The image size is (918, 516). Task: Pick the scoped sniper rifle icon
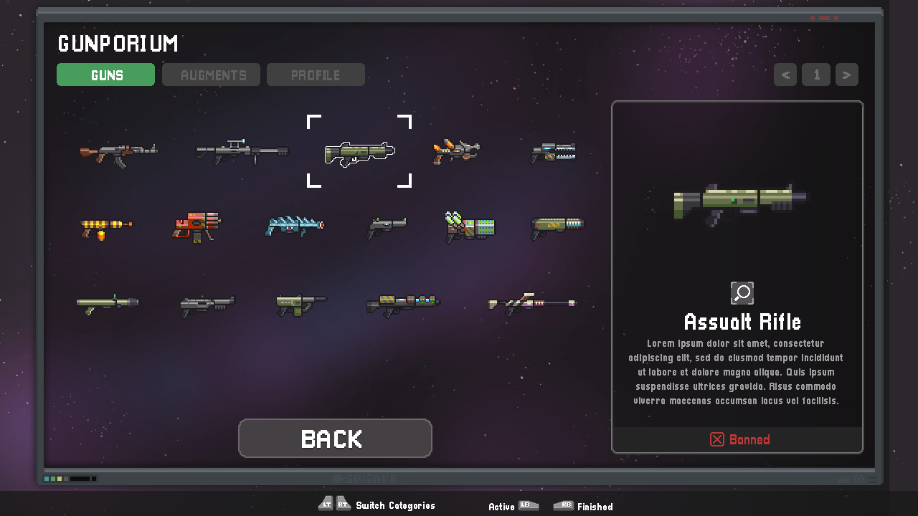coord(242,151)
